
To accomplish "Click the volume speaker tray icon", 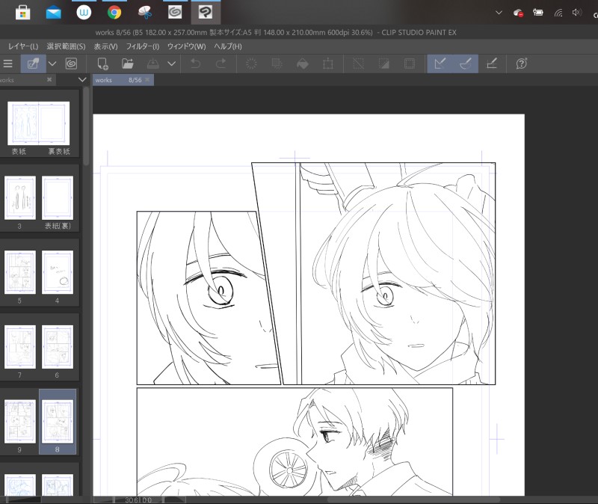I will pyautogui.click(x=576, y=13).
